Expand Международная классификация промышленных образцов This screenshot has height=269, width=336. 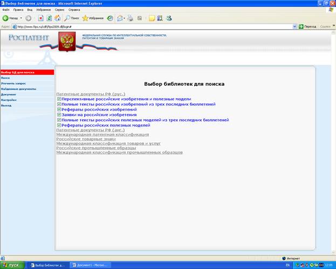click(119, 153)
